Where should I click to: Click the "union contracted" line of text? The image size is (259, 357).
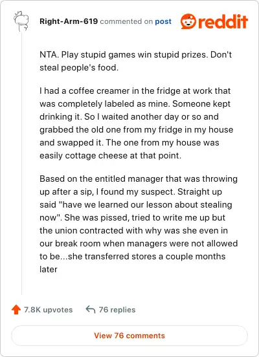point(133,231)
